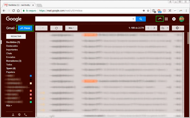The height and width of the screenshot is (118, 190).
Task: Click in the Gmail search field
Action: tap(84, 19)
